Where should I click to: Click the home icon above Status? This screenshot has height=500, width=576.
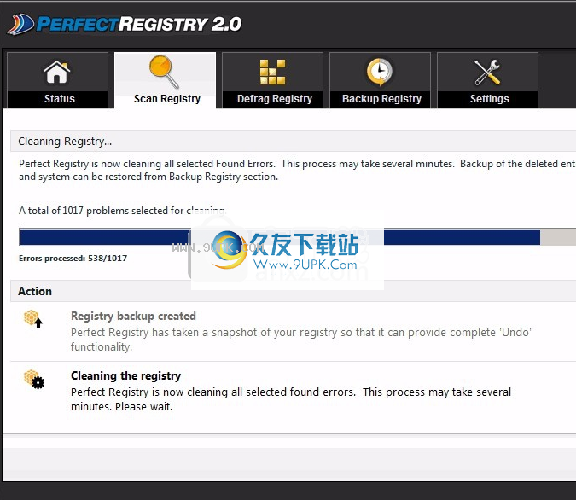(57, 72)
